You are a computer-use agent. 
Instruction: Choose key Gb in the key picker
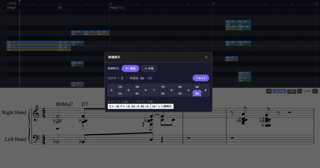[x=163, y=93]
